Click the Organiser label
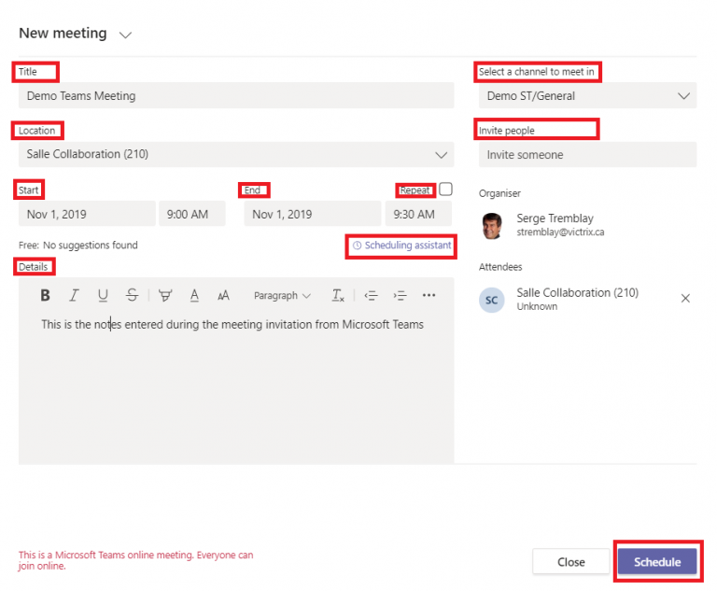 coord(499,193)
